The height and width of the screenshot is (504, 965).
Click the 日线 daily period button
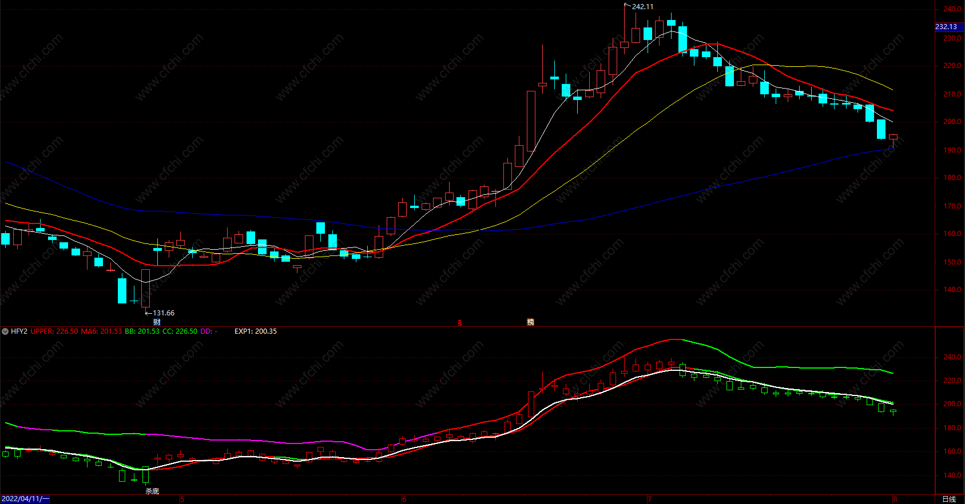949,499
